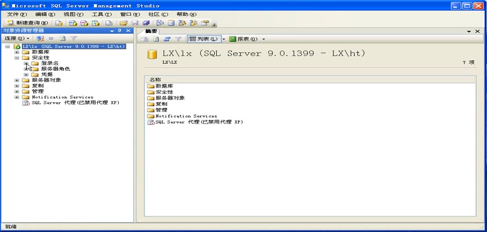Select 数据库 item in the Summary list
The width and height of the screenshot is (487, 232).
tap(164, 86)
